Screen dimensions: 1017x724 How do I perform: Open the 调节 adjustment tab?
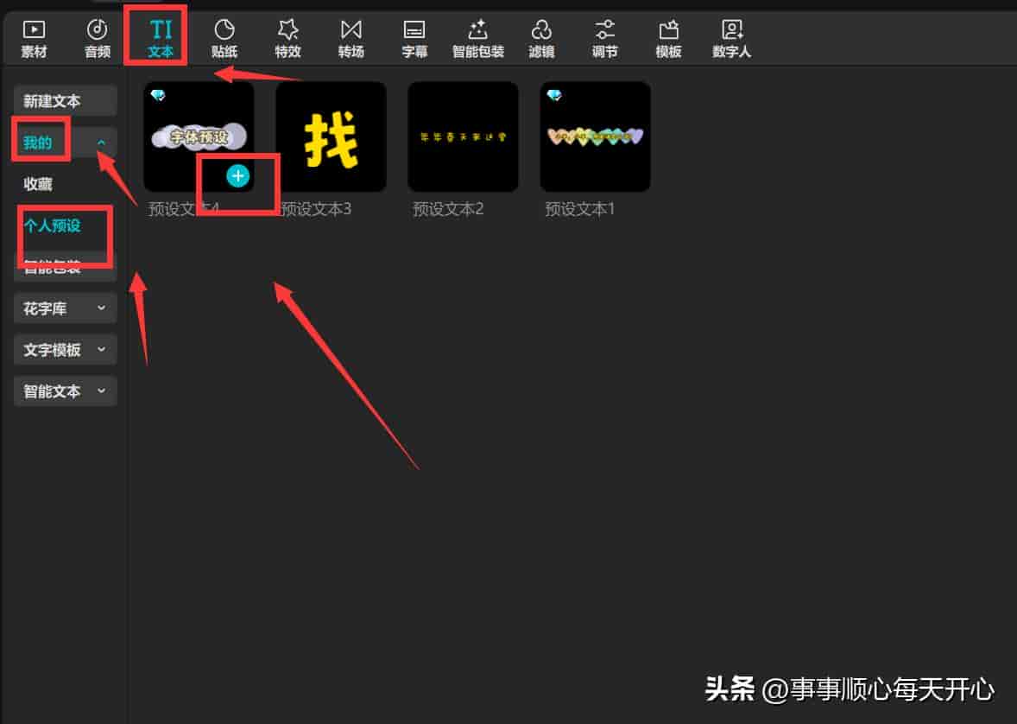coord(604,39)
